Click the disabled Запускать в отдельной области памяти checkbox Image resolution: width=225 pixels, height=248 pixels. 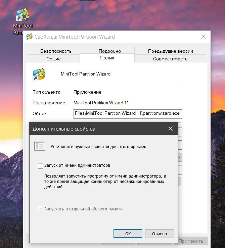tap(41, 209)
